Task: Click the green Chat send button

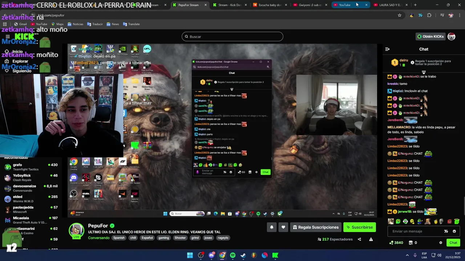Action: click(x=453, y=243)
